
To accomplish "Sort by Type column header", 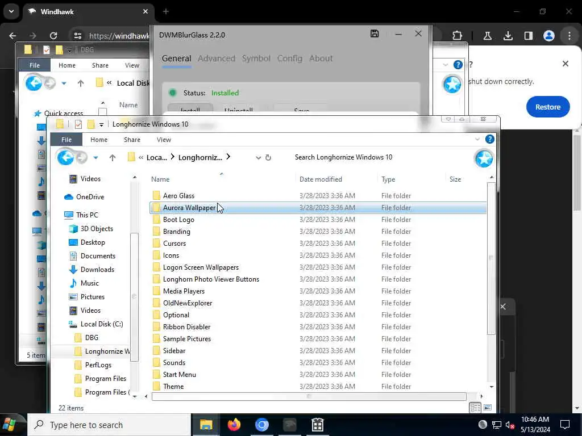I will 388,179.
